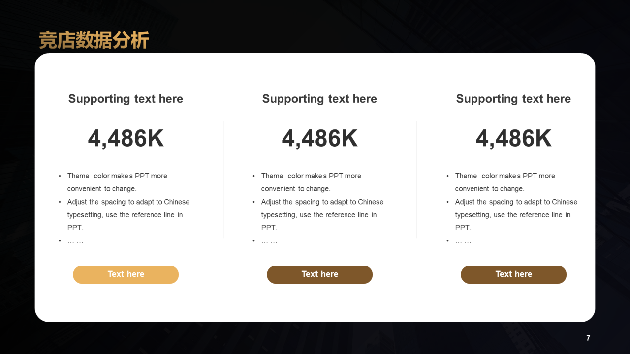Screen dimensions: 630x354
Task: Click the light gold "Text here" button
Action: pos(126,274)
